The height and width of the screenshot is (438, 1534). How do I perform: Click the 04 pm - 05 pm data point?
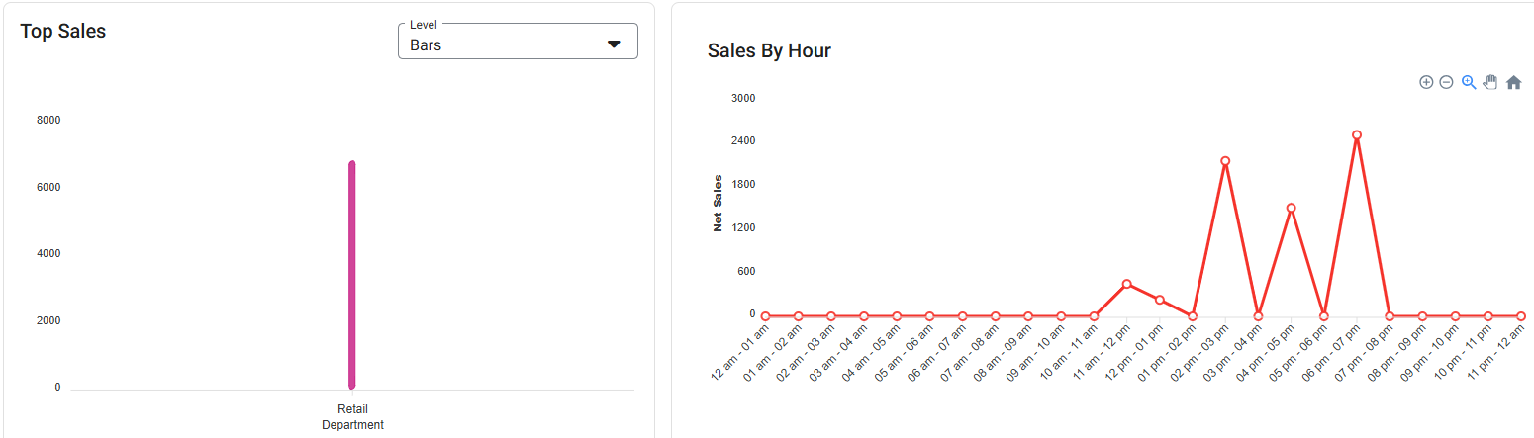tap(1292, 208)
